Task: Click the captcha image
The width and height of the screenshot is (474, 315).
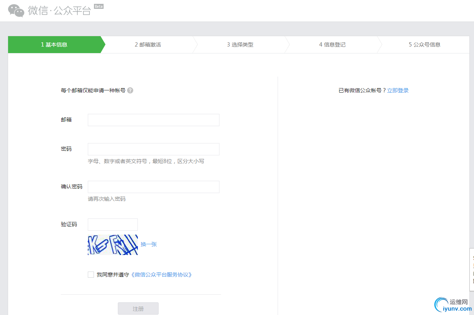Action: [x=113, y=245]
